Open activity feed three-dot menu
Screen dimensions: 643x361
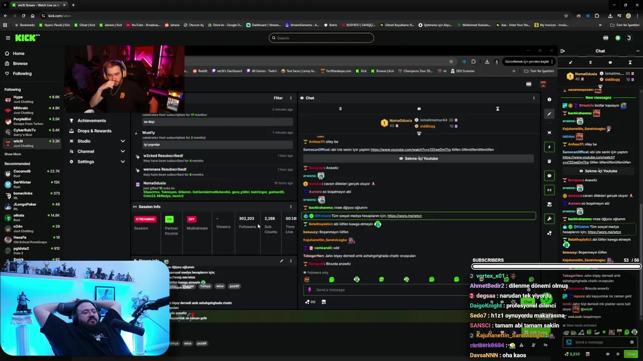(290, 98)
